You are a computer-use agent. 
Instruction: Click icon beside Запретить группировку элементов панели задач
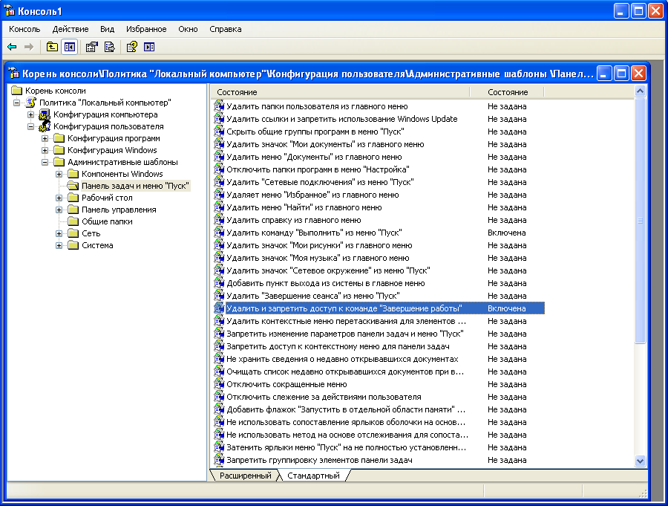[218, 460]
